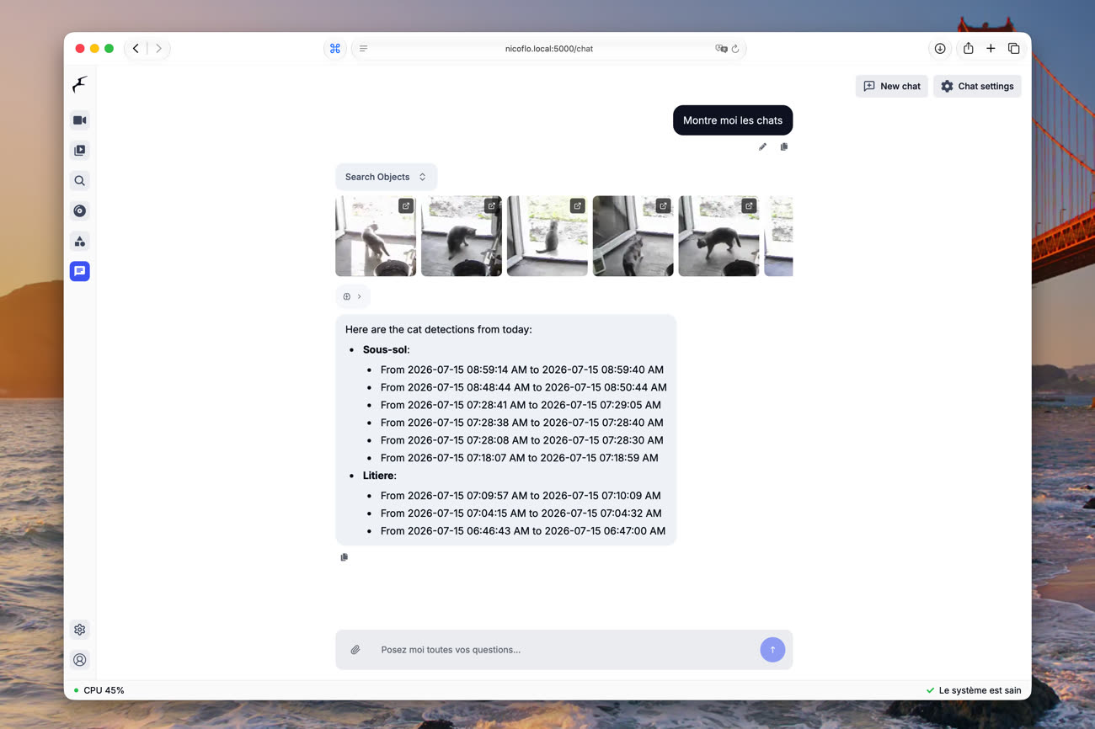Click the 07:28:41 AM detection row

click(521, 405)
